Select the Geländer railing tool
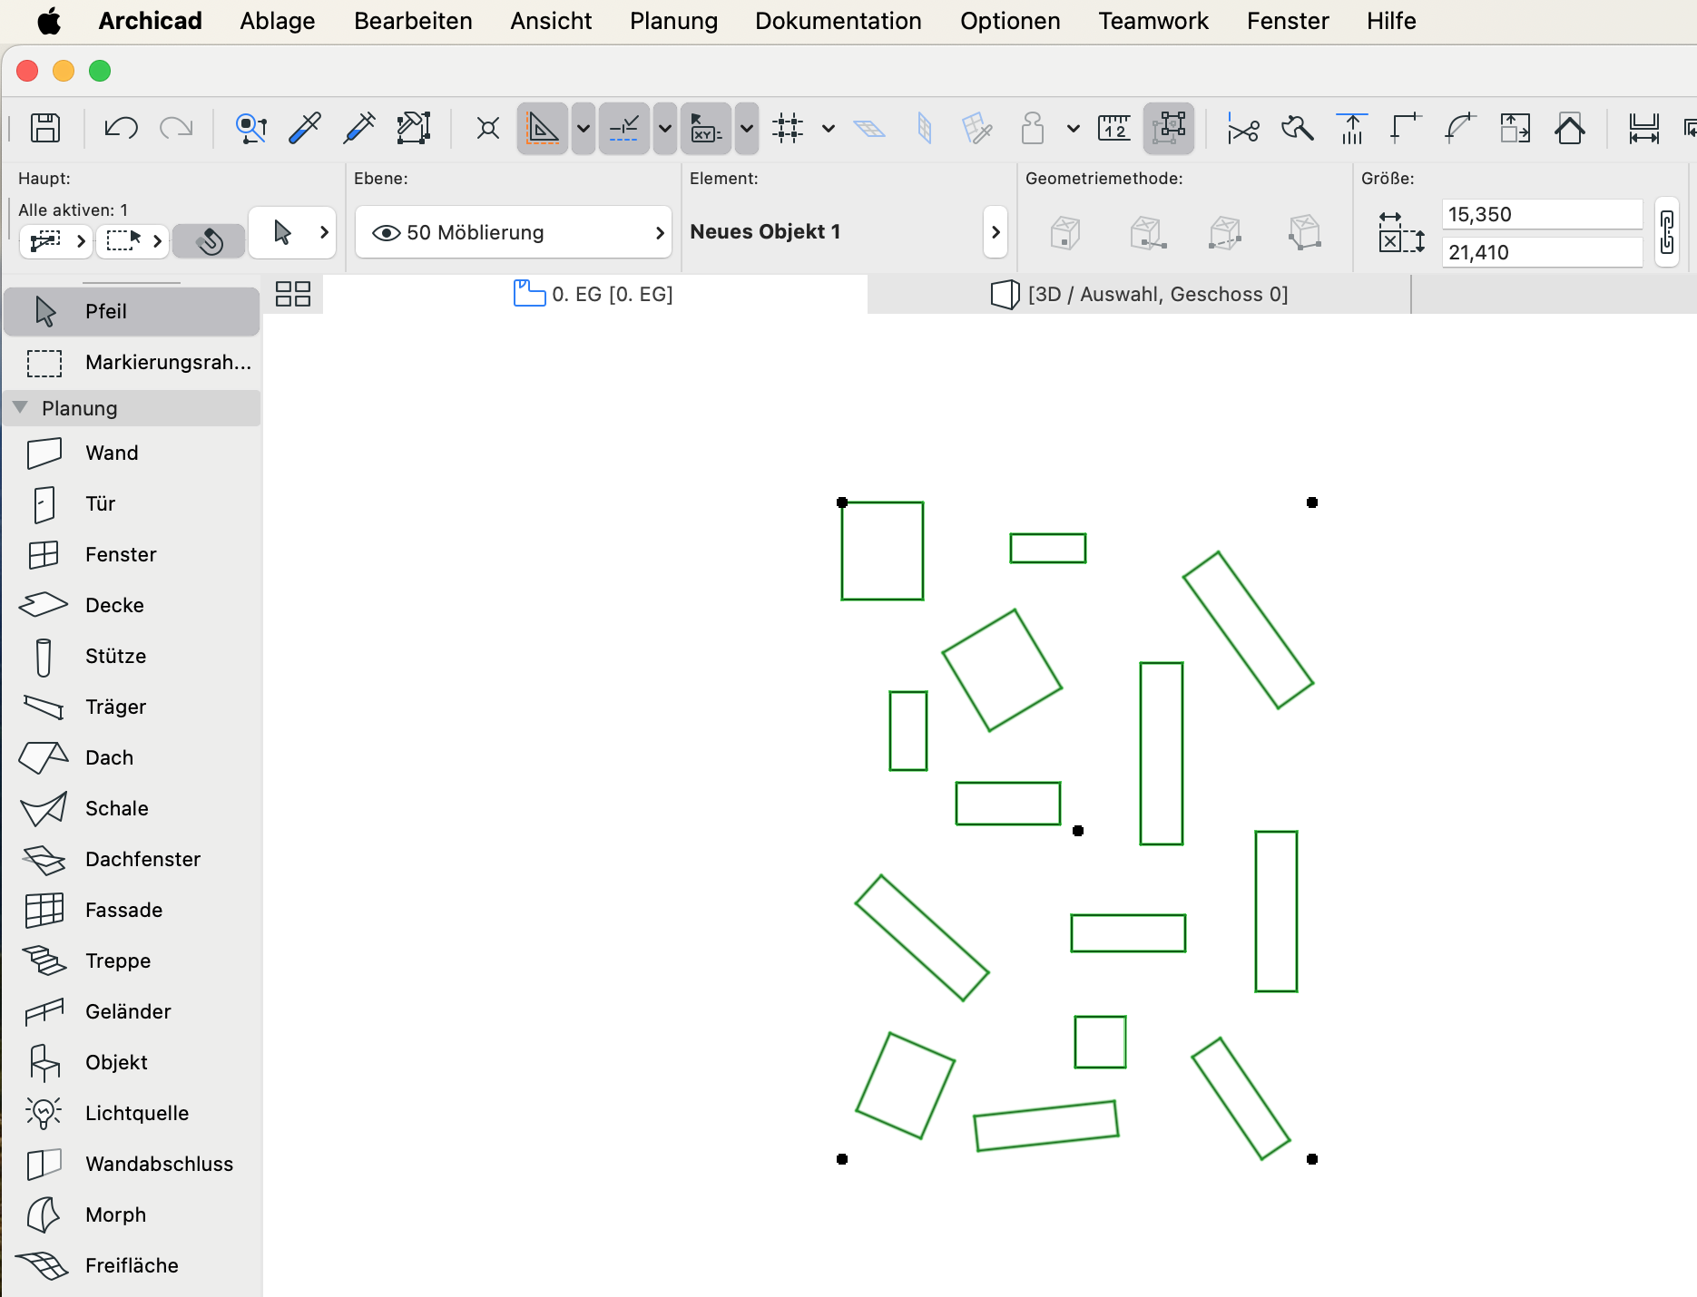 click(132, 1011)
